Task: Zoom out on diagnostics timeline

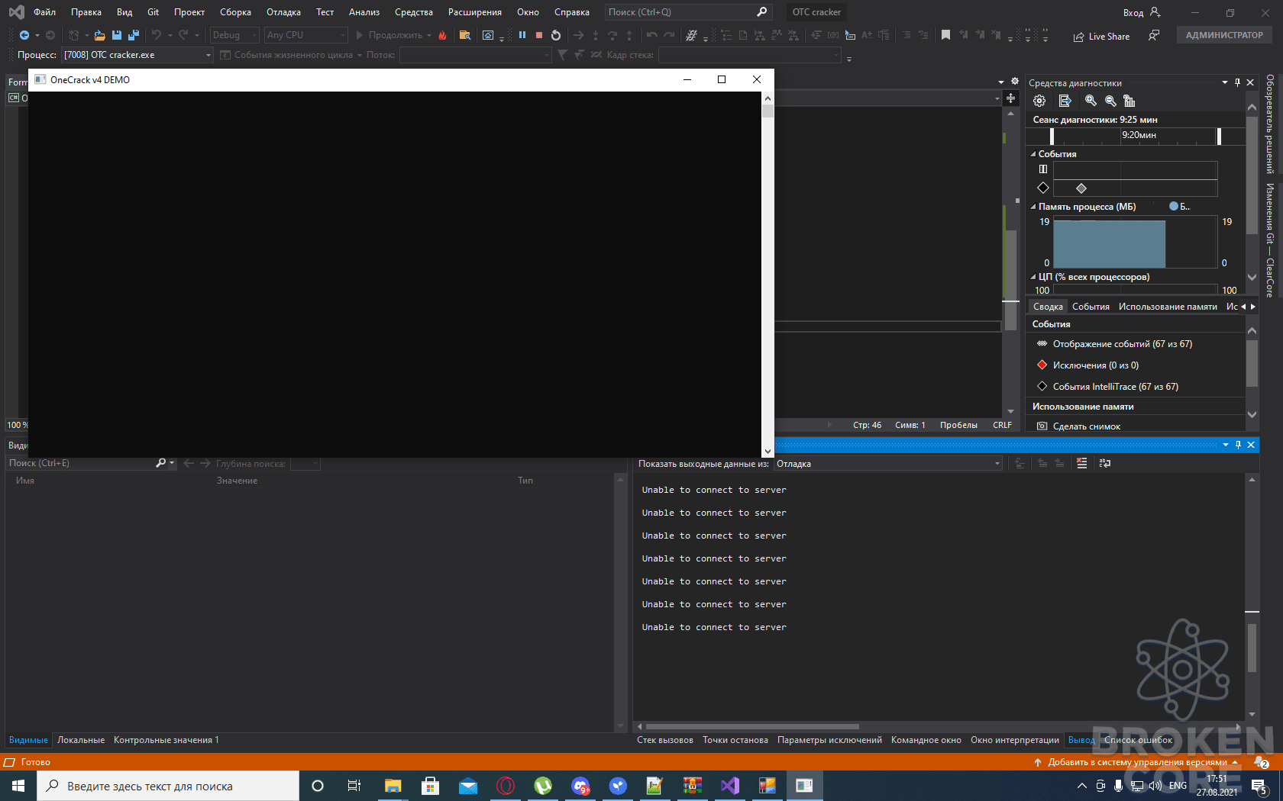Action: (x=1110, y=101)
